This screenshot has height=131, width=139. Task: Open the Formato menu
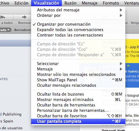[x=111, y=3]
